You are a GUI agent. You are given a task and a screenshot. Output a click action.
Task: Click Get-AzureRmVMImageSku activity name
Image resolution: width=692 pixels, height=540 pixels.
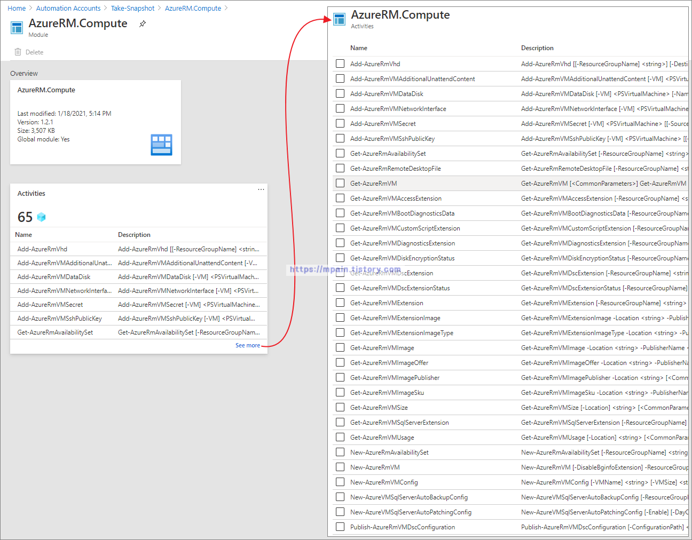click(x=387, y=392)
